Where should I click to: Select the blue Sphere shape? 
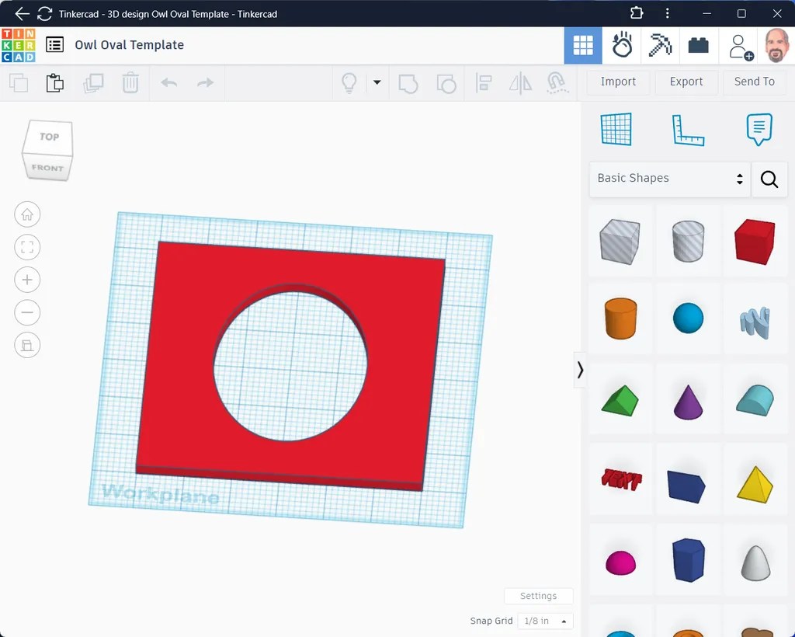click(688, 318)
